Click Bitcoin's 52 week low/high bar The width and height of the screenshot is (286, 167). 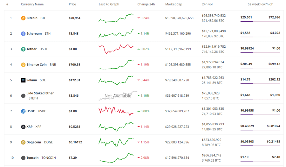click(x=260, y=21)
